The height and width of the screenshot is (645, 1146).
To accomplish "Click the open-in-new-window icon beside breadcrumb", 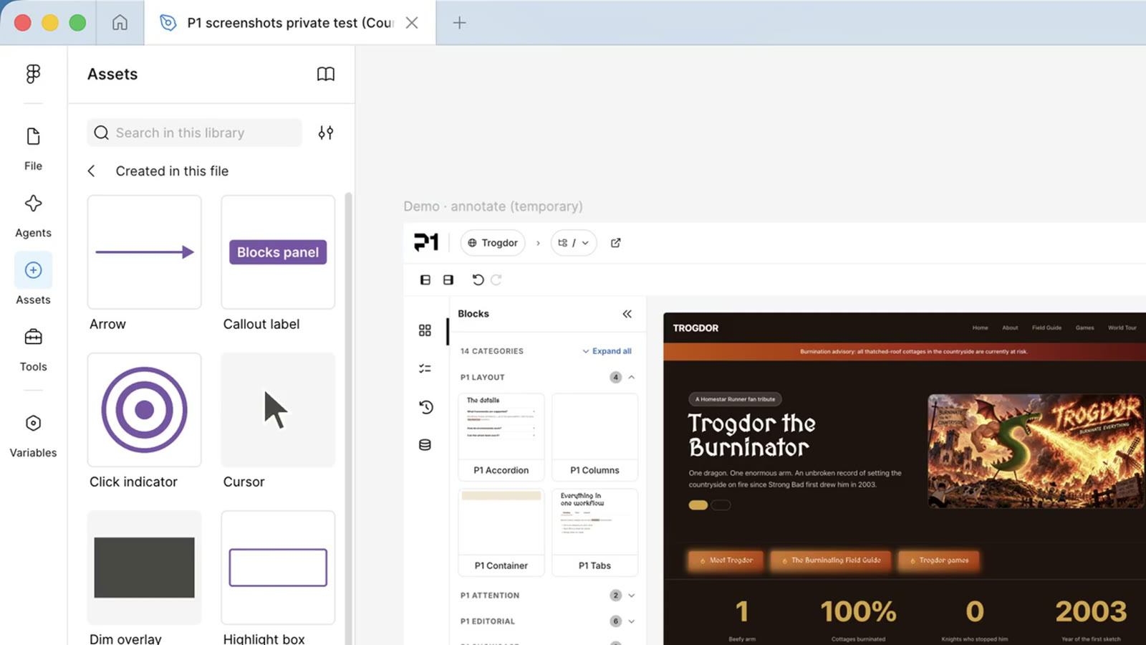I will click(615, 243).
